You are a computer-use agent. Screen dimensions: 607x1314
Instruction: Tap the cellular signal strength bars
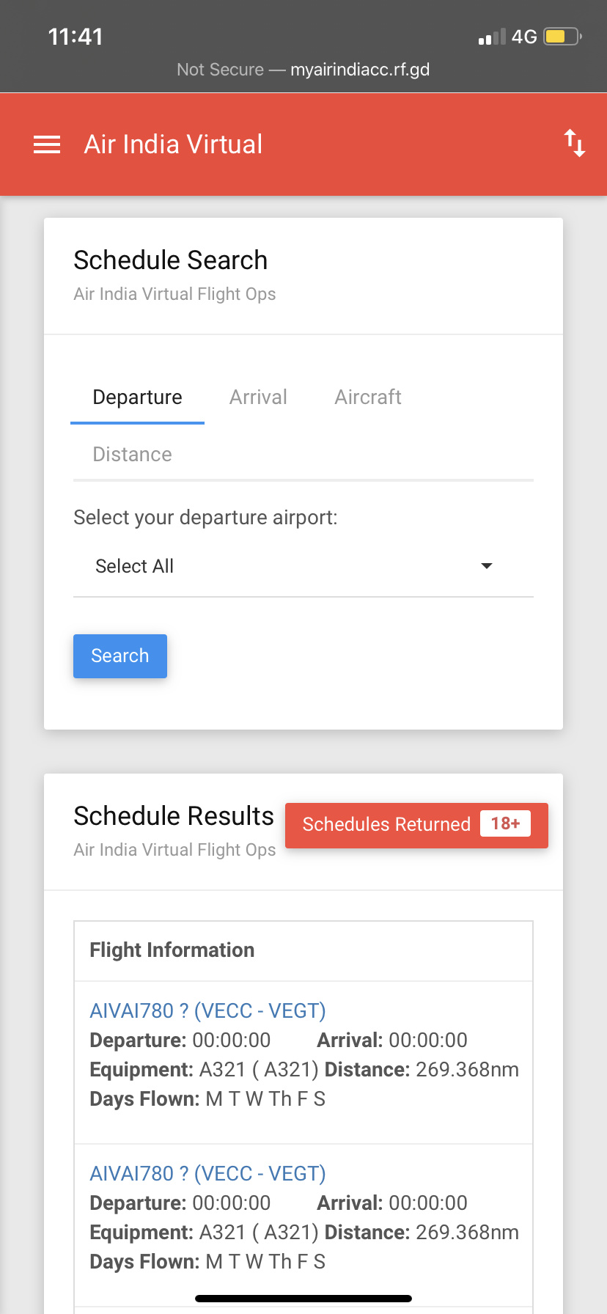coord(491,37)
